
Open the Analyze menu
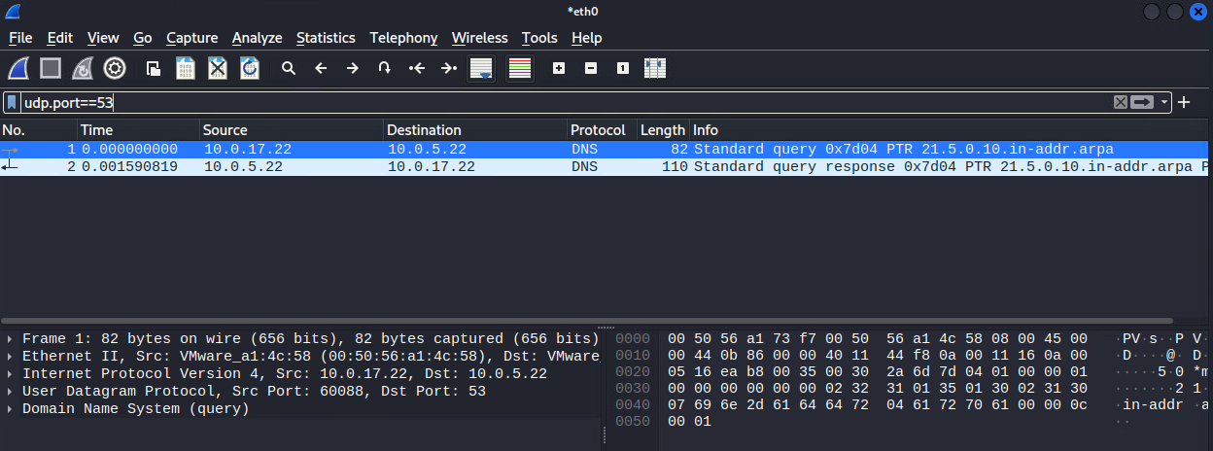pyautogui.click(x=257, y=38)
